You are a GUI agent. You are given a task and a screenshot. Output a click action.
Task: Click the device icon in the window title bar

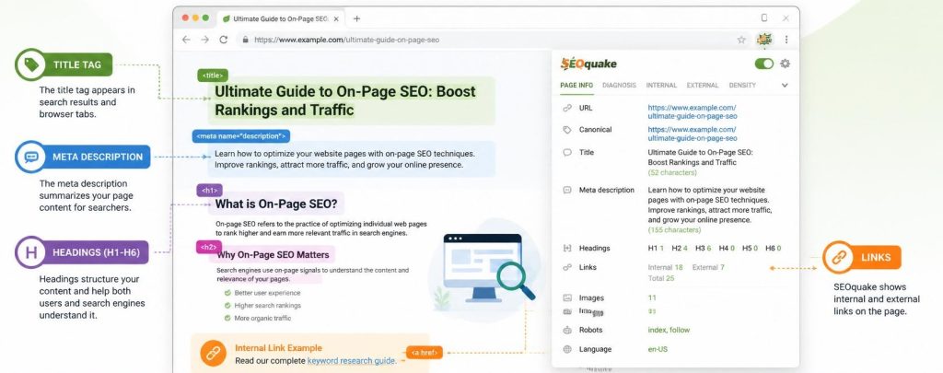tap(764, 18)
